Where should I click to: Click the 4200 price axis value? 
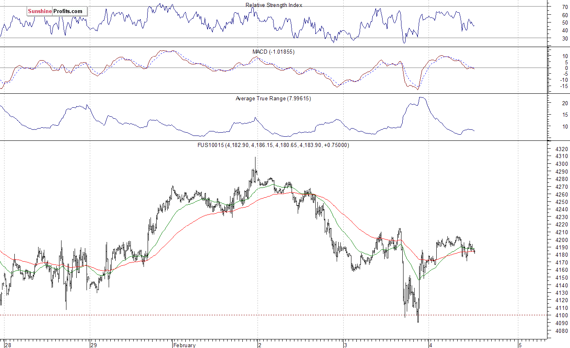point(562,240)
